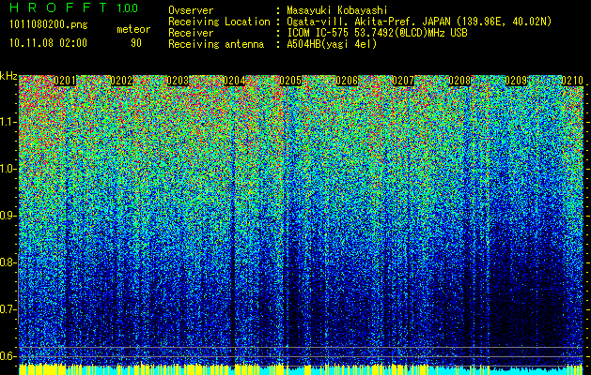
Task: Click the HROFFT title text
Action: click(57, 7)
